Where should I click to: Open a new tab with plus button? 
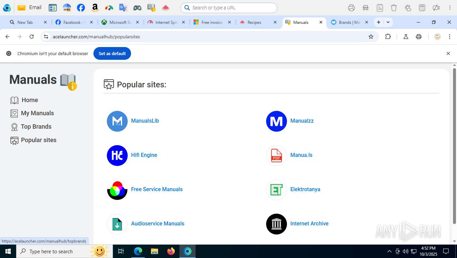coord(379,23)
